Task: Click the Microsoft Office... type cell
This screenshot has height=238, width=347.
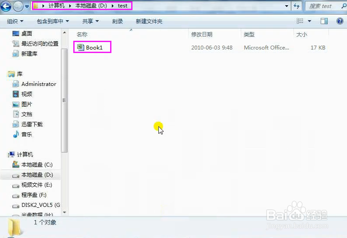Action: click(266, 47)
